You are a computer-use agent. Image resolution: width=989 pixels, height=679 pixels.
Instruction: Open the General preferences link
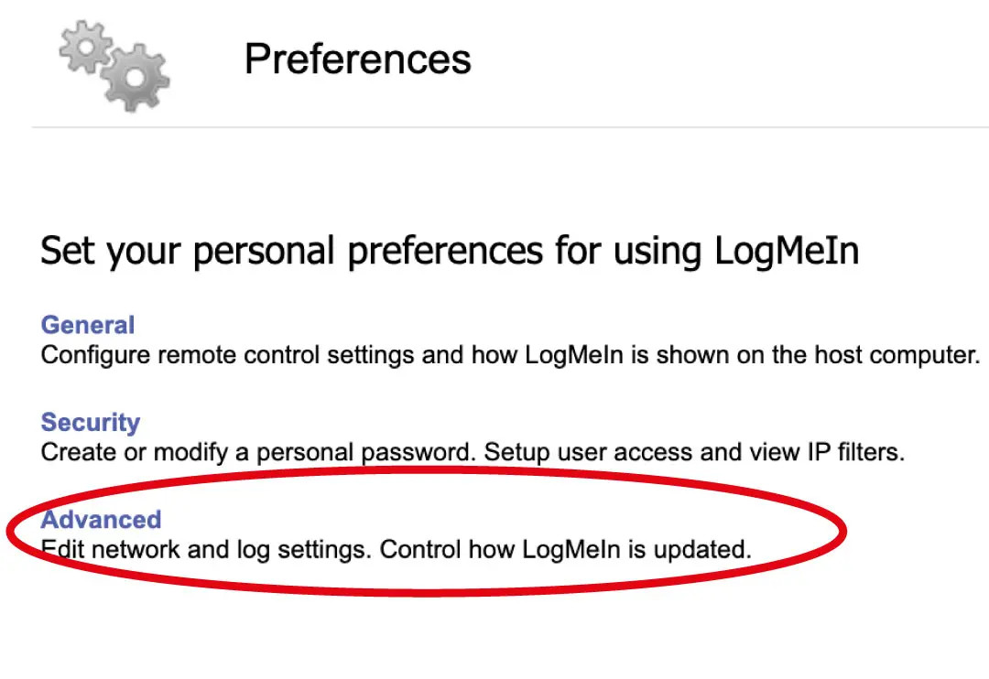tap(88, 325)
